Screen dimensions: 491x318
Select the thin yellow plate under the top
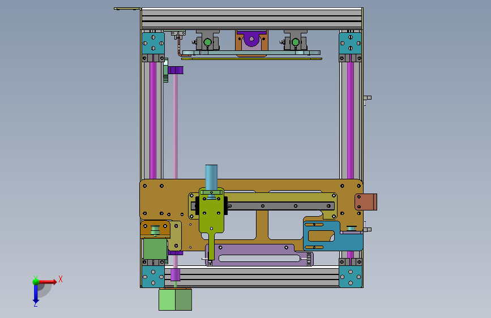click(251, 58)
